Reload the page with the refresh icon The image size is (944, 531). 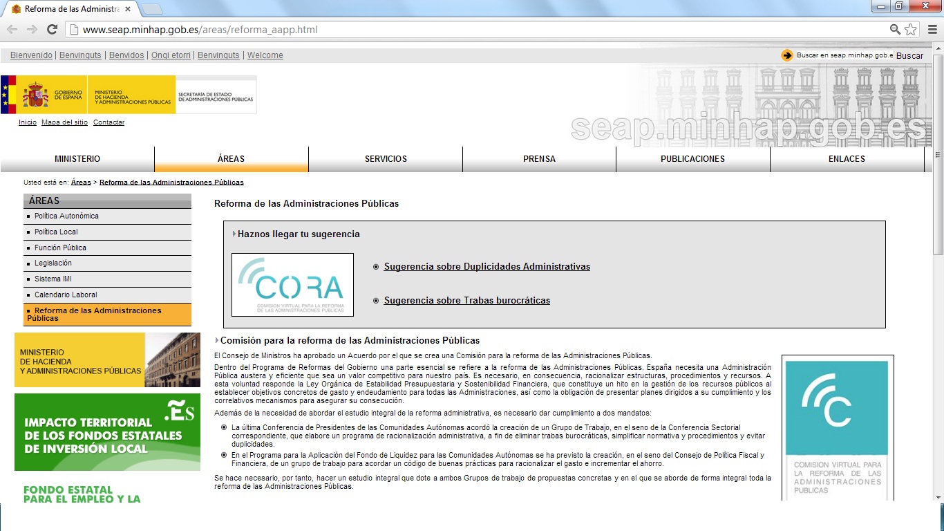tap(52, 29)
